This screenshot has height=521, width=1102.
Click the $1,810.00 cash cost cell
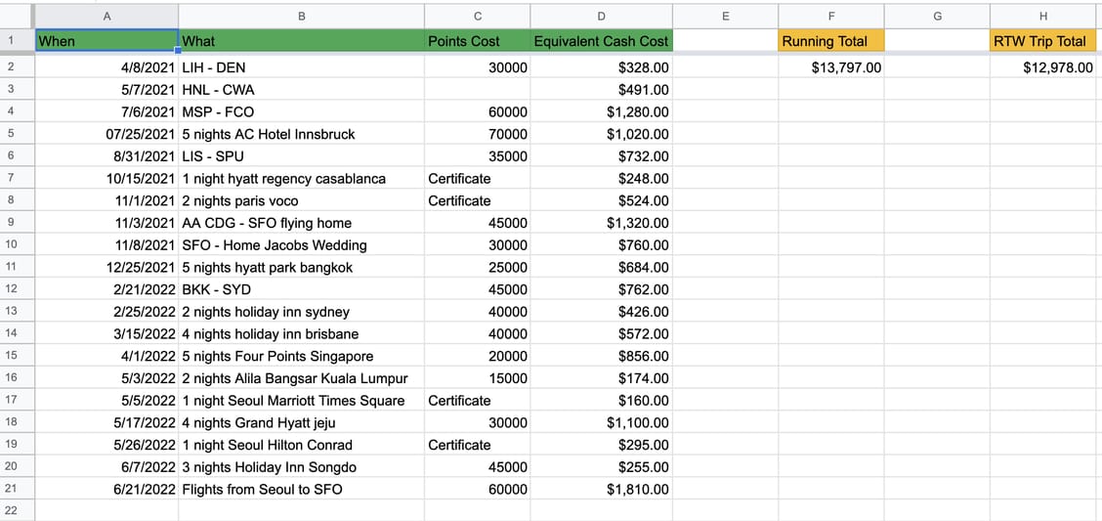601,489
